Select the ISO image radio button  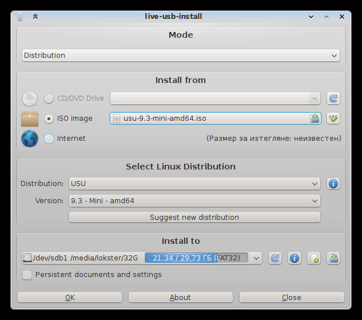pyautogui.click(x=49, y=118)
